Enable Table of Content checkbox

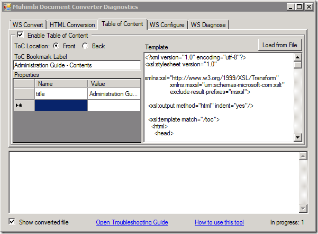20,35
